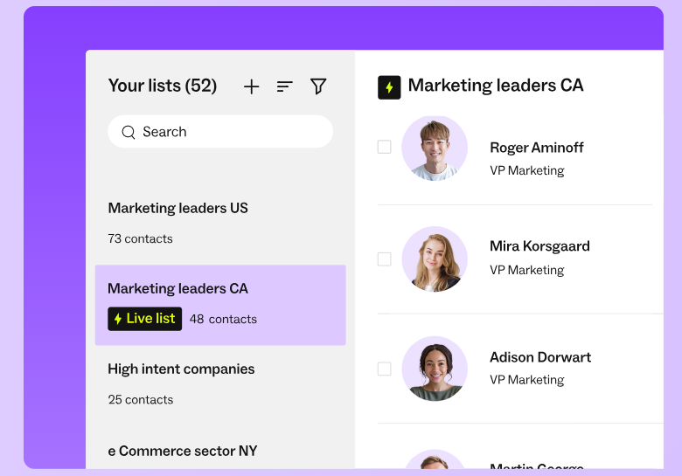The width and height of the screenshot is (682, 476).
Task: Select the Marketing leaders CA list
Action: [x=220, y=306]
